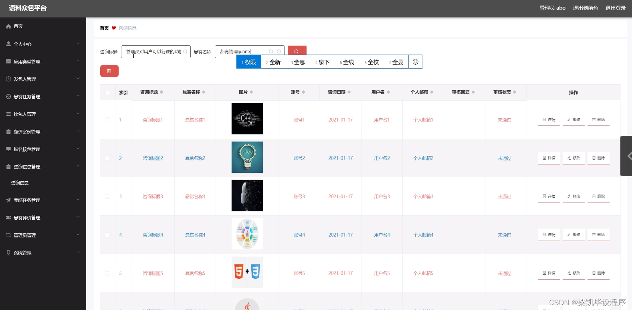Click 删除 button for row 3

(599, 196)
